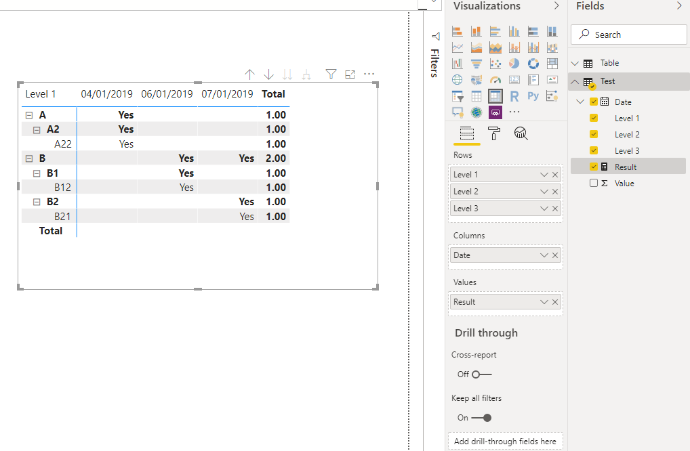Collapse the Test table in Fields
Image resolution: width=690 pixels, height=451 pixels.
(575, 81)
